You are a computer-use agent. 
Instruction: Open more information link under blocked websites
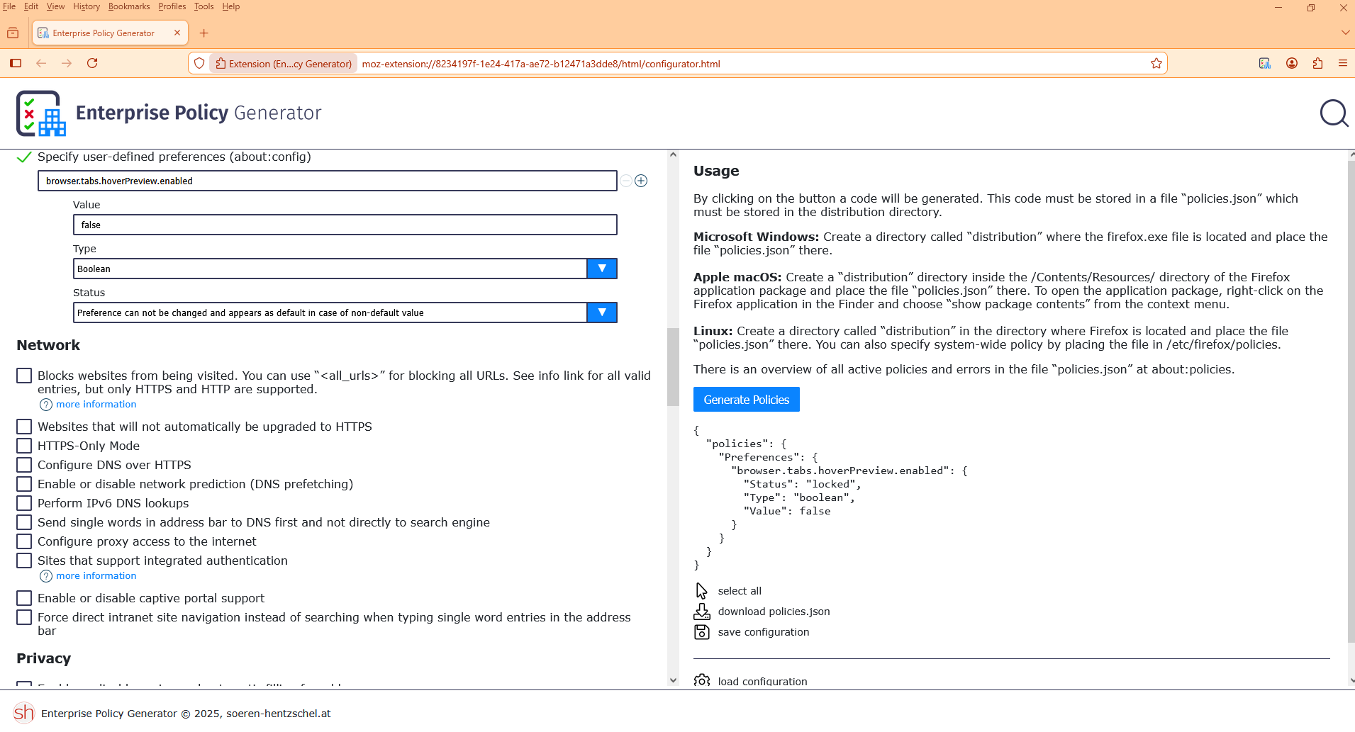(96, 405)
